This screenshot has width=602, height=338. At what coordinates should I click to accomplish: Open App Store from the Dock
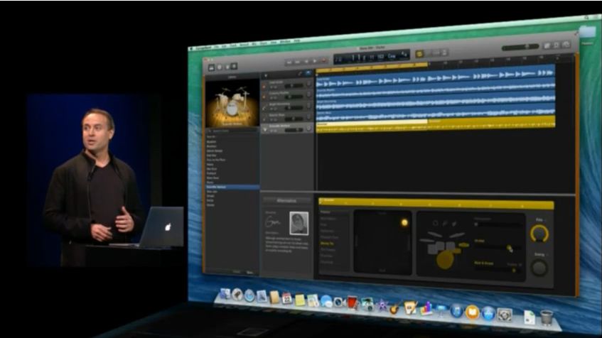(488, 313)
